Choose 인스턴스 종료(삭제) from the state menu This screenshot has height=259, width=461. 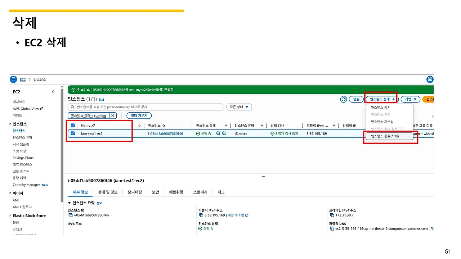click(x=389, y=136)
